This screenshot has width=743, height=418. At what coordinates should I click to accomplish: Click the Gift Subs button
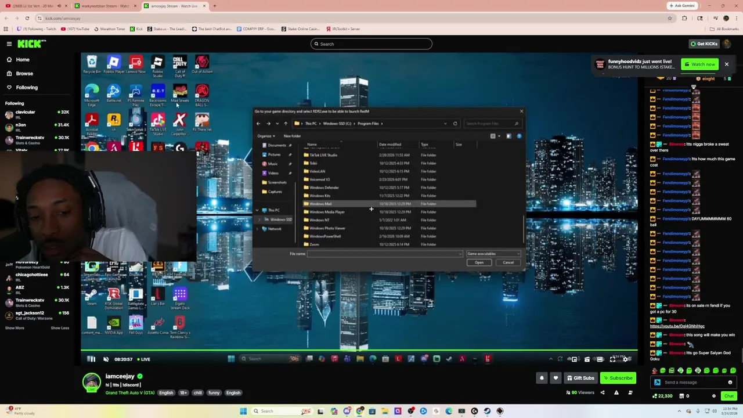pyautogui.click(x=580, y=378)
